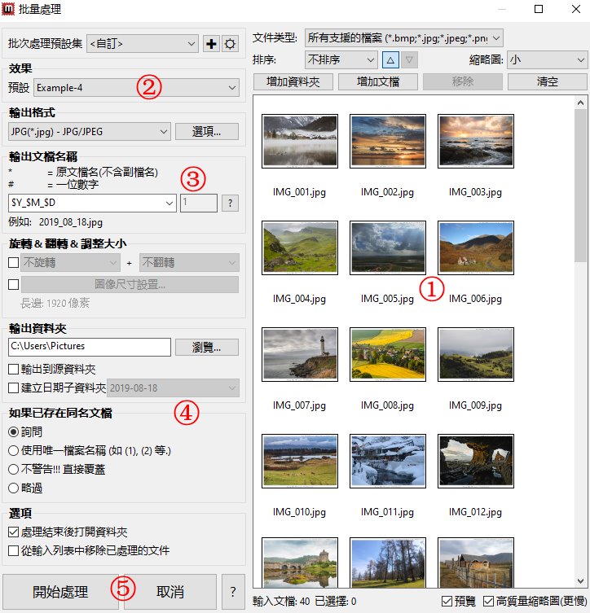Click the filename pattern help question button
The width and height of the screenshot is (590, 613).
coord(231,203)
